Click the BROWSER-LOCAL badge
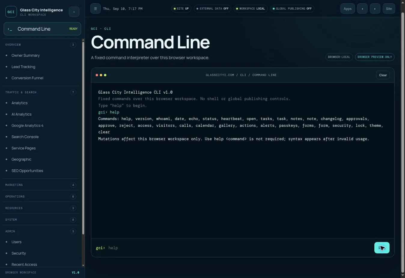Viewport: 405px width, 278px height. pyautogui.click(x=339, y=57)
